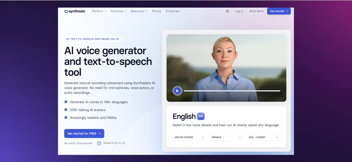Open the FEMALE gender dropdown
352x162 pixels.
(x=227, y=137)
